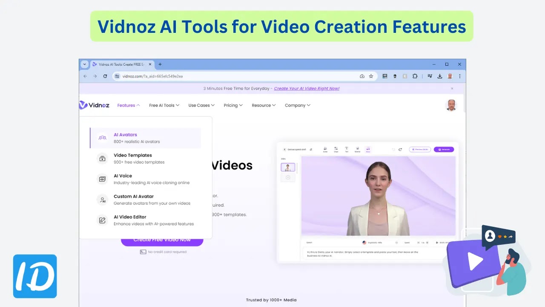Screen dimensions: 545x307
Task: Select AI Avatars from the Features menu
Action: (x=145, y=138)
